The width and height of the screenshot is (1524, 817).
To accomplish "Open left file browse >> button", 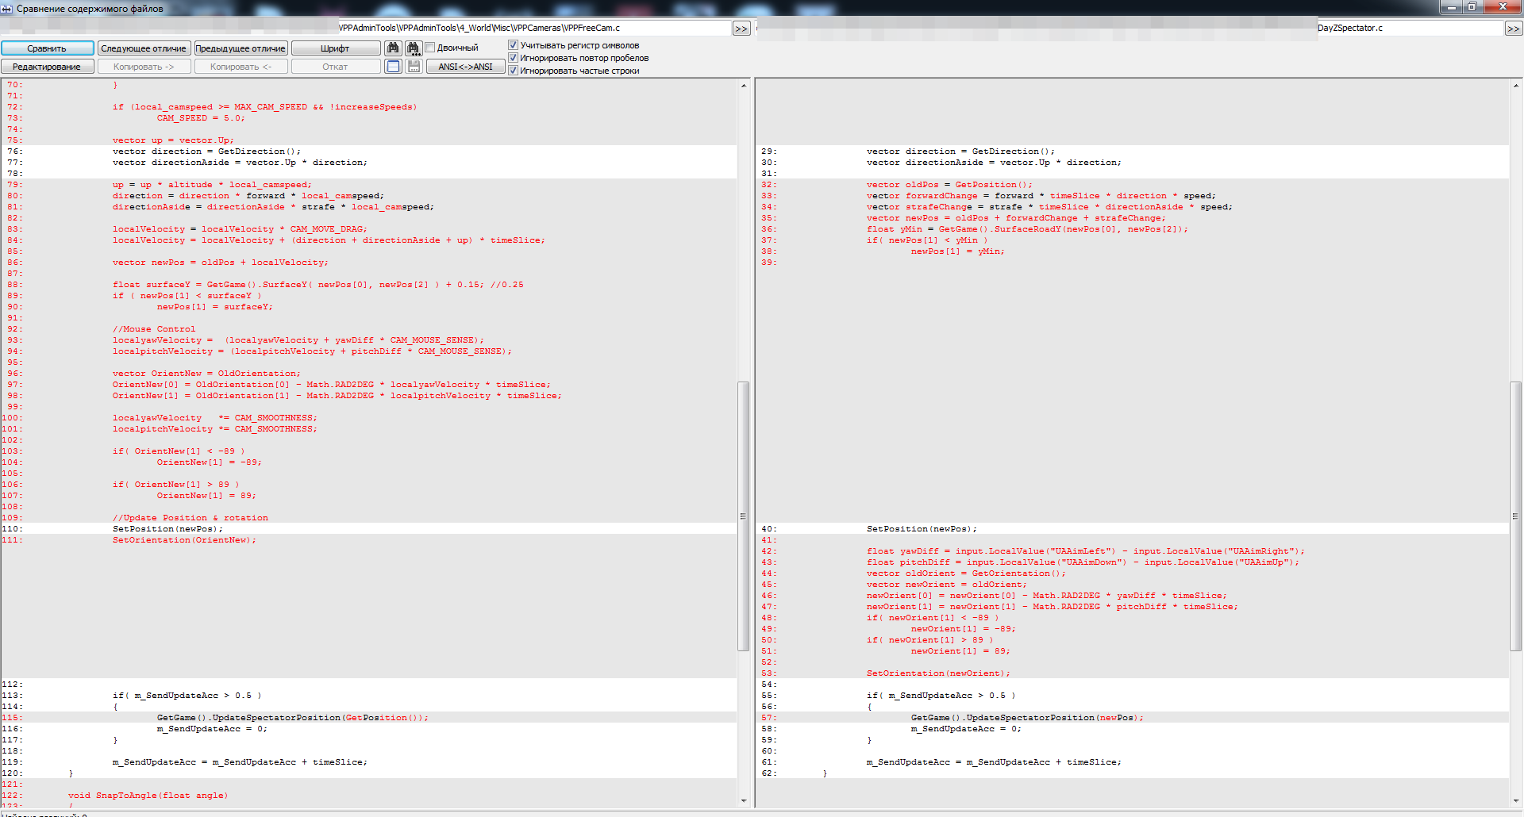I will coord(741,29).
